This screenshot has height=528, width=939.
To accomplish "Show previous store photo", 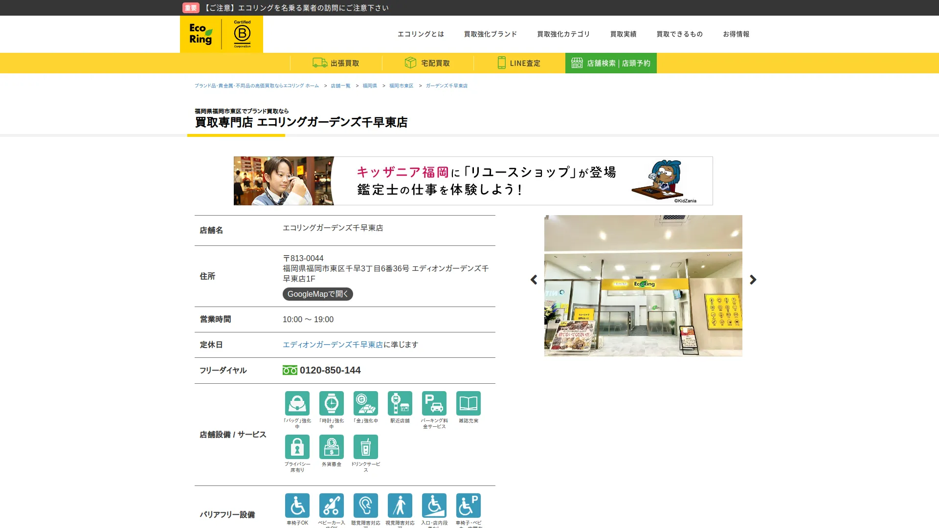I will point(534,280).
